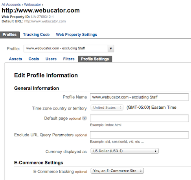This screenshot has height=180, width=191.
Task: Follow the All Accounts breadcrumb link
Action: [11, 5]
